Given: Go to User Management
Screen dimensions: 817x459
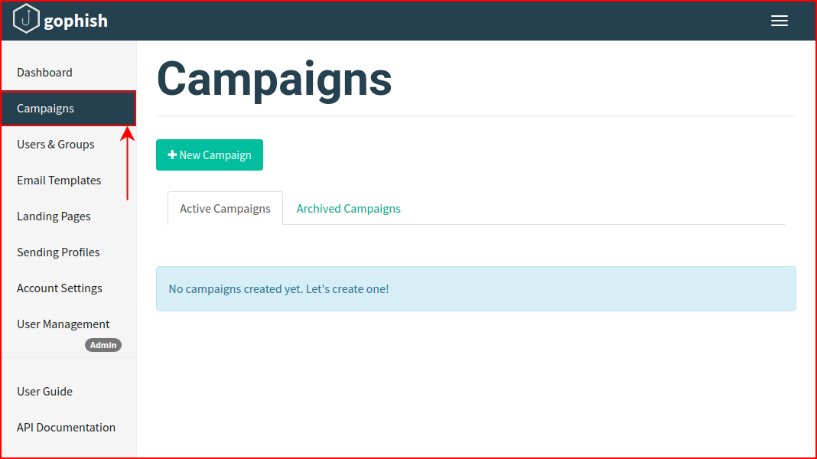Looking at the screenshot, I should pos(63,324).
